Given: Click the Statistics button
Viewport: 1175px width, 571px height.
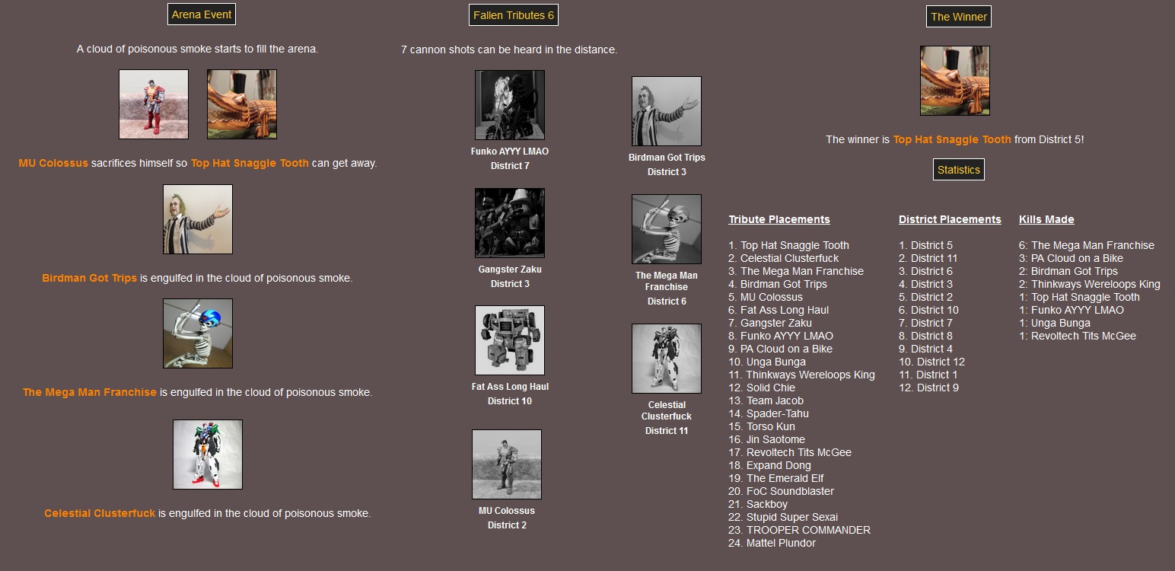Looking at the screenshot, I should [958, 169].
